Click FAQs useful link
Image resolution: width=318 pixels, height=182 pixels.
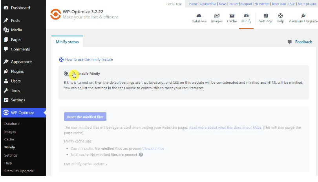click(292, 4)
